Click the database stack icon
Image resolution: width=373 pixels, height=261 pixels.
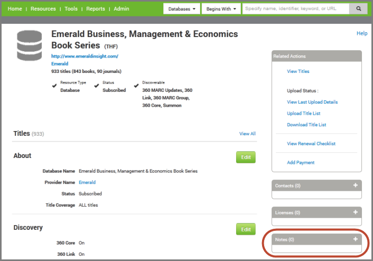click(29, 45)
